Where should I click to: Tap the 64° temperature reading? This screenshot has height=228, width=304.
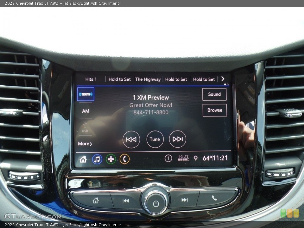click(207, 158)
